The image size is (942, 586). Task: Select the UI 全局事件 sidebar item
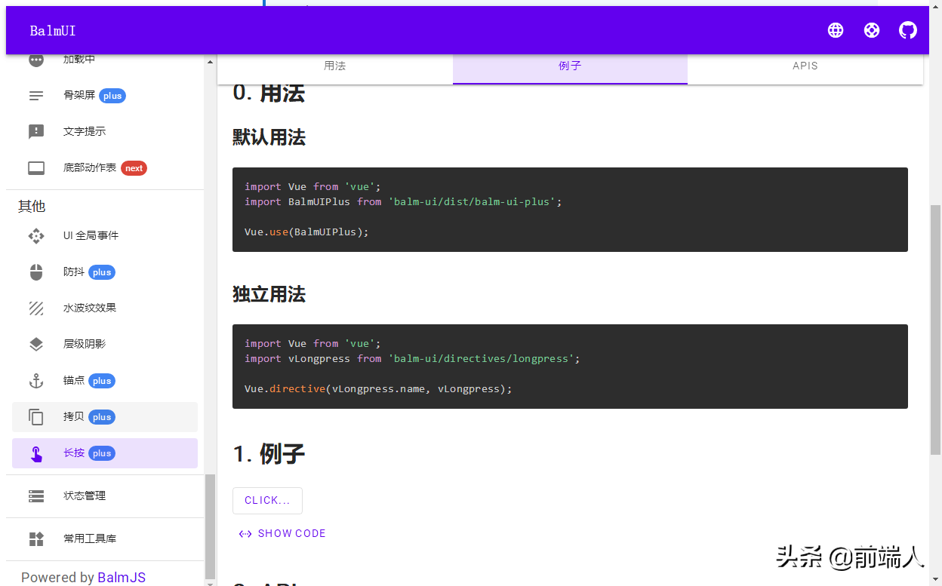pos(35,235)
